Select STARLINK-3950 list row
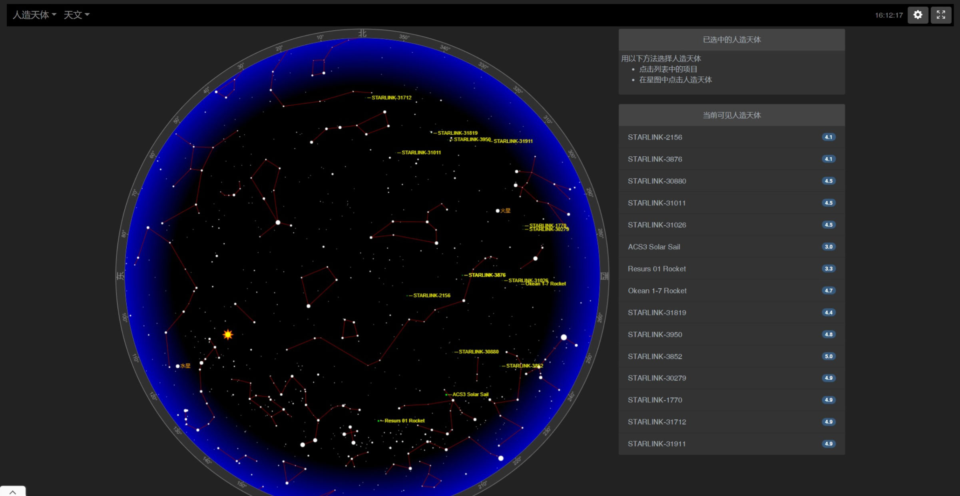The height and width of the screenshot is (496, 960). 731,335
